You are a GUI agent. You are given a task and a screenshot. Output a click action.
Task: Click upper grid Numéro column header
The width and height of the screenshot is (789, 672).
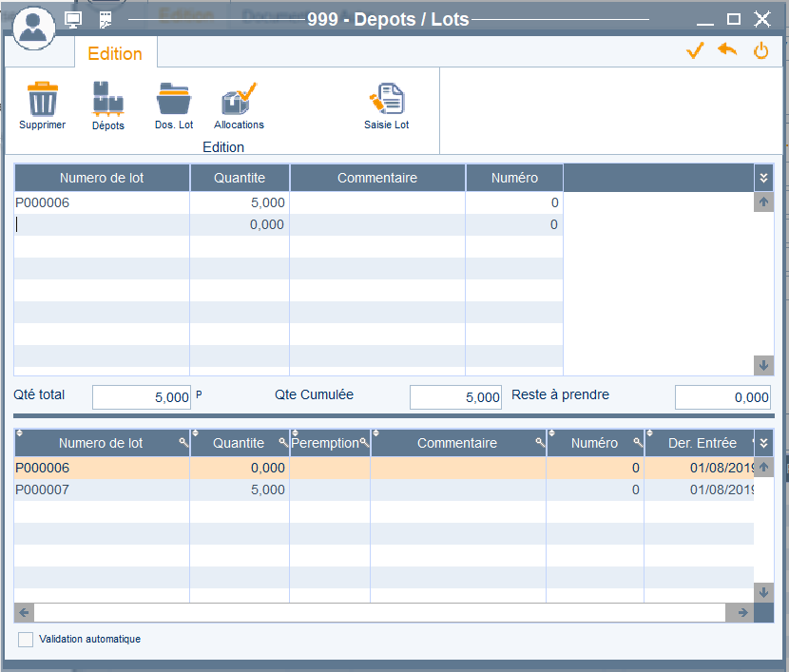tap(514, 178)
